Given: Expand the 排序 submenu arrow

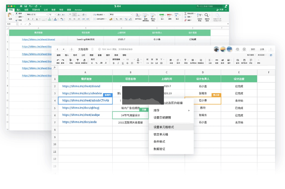Looking at the screenshot, I should pyautogui.click(x=189, y=111).
